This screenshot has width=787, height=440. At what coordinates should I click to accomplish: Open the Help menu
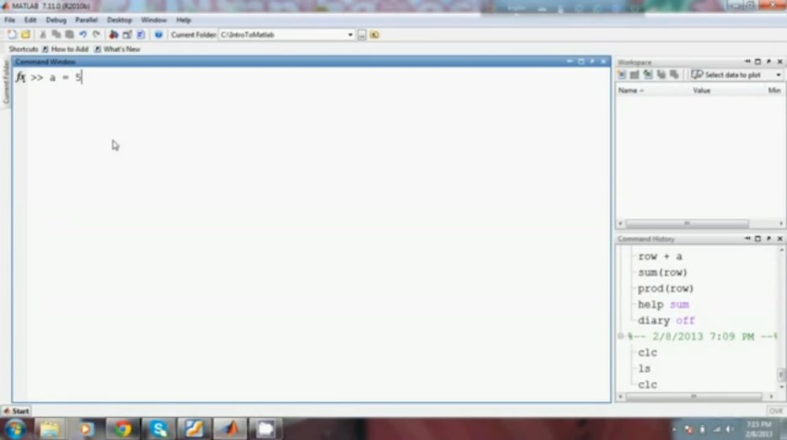[x=183, y=20]
